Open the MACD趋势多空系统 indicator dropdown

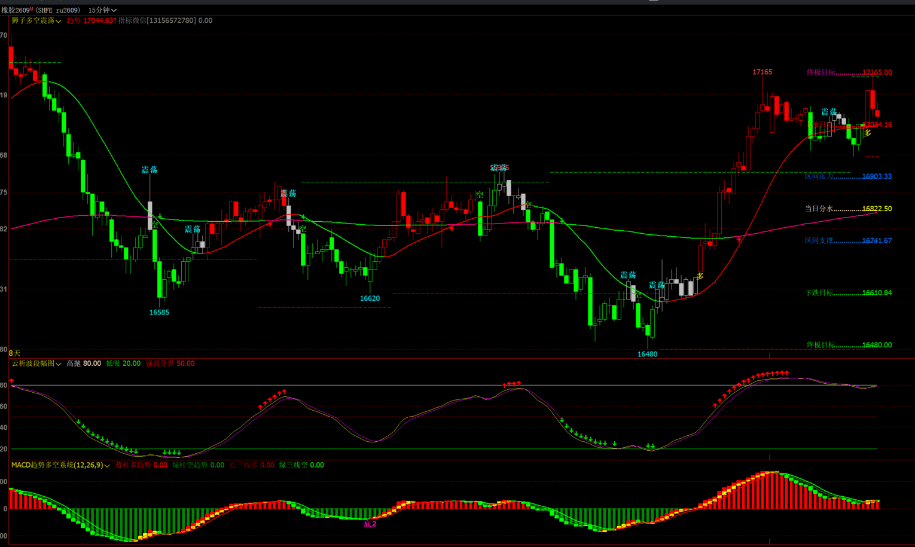[60, 465]
